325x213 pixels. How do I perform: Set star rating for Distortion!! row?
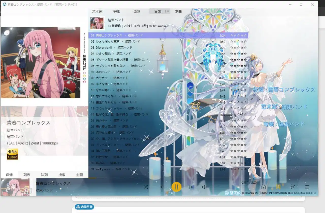[238, 48]
